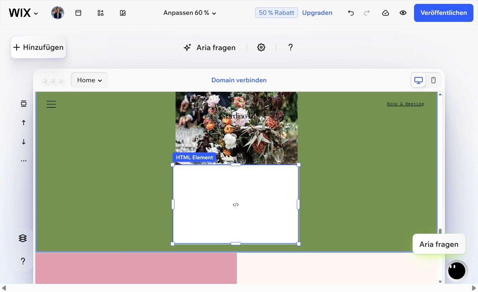478x292 pixels.
Task: Click the question mark next to the gear
Action: (290, 47)
